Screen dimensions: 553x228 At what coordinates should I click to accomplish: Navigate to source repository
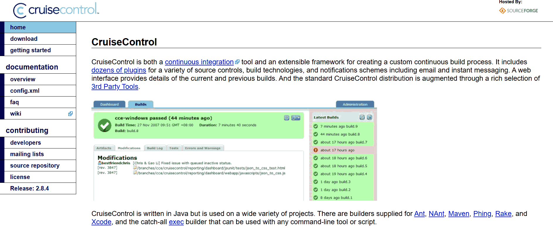click(x=35, y=165)
